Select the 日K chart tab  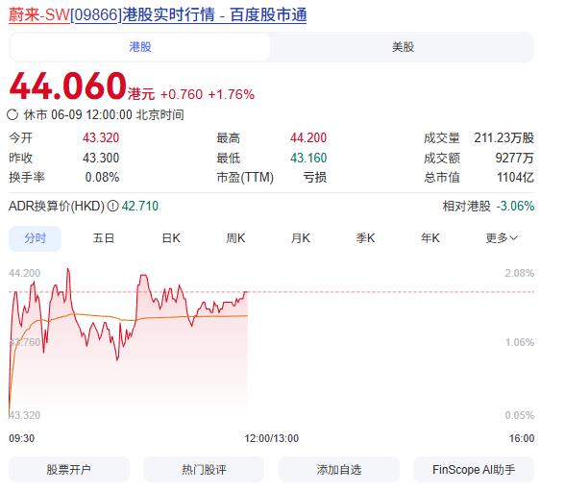[x=171, y=238]
